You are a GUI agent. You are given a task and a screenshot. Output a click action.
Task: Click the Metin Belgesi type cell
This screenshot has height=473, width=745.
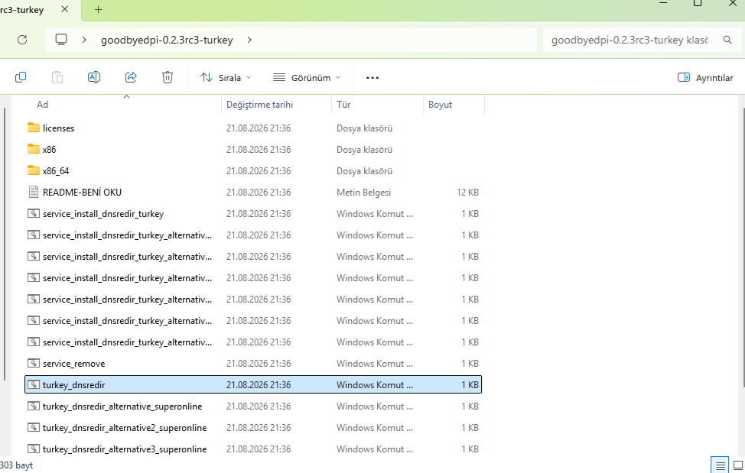(x=363, y=192)
